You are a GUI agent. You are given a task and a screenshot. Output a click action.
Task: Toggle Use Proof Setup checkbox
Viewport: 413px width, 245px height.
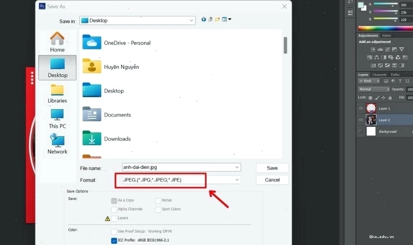[x=114, y=232]
